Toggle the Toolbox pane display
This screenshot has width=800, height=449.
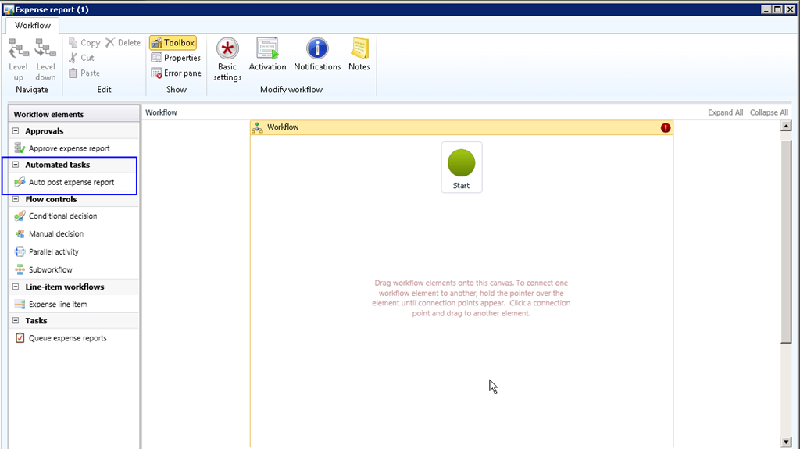pos(173,43)
